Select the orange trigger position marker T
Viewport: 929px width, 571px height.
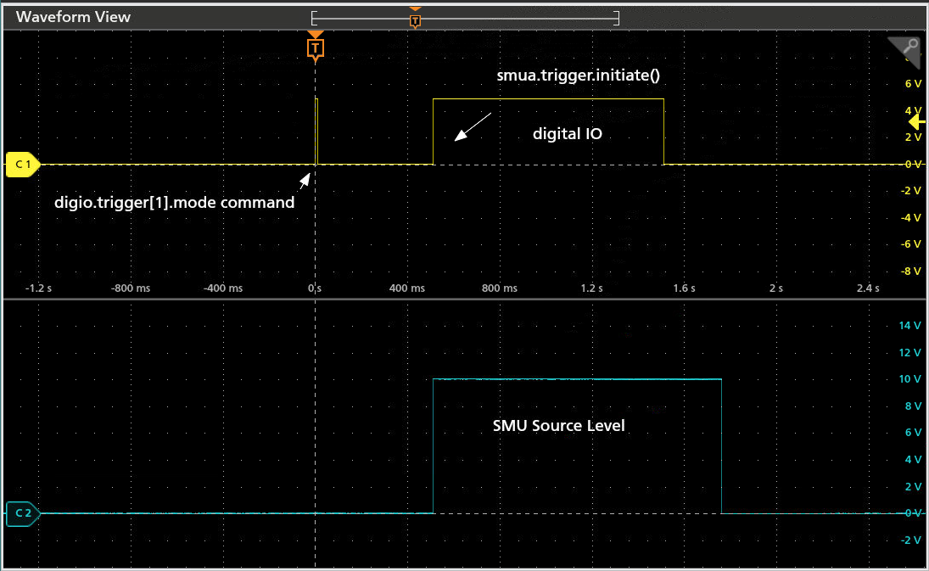316,48
